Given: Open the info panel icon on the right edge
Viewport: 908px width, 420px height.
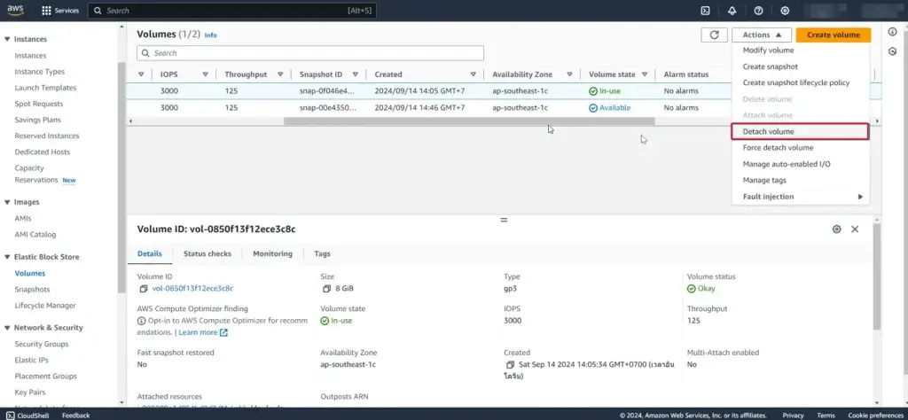Looking at the screenshot, I should pyautogui.click(x=892, y=32).
